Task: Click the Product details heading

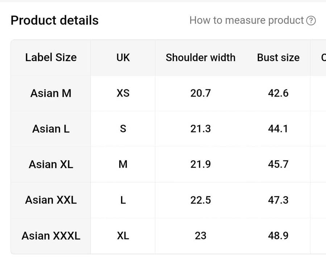Action: (x=54, y=20)
